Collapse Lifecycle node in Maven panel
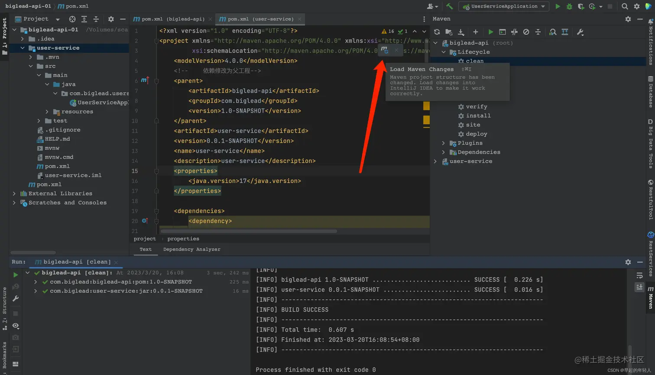655x375 pixels. point(443,52)
